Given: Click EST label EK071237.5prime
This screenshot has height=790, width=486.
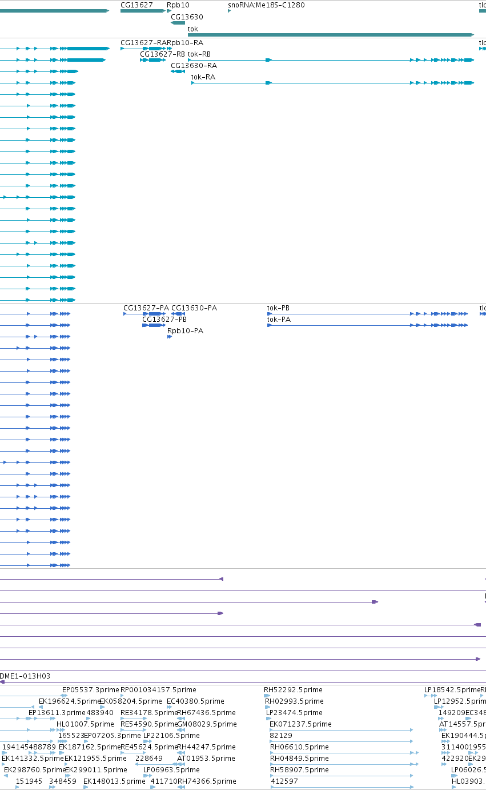Looking at the screenshot, I should coord(300,724).
